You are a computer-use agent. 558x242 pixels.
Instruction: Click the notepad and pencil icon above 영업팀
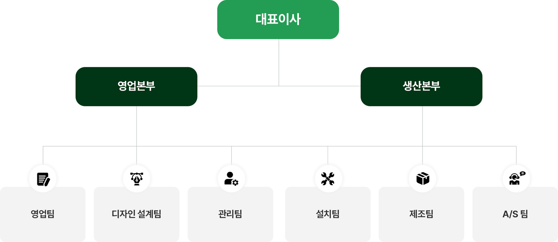click(x=43, y=179)
